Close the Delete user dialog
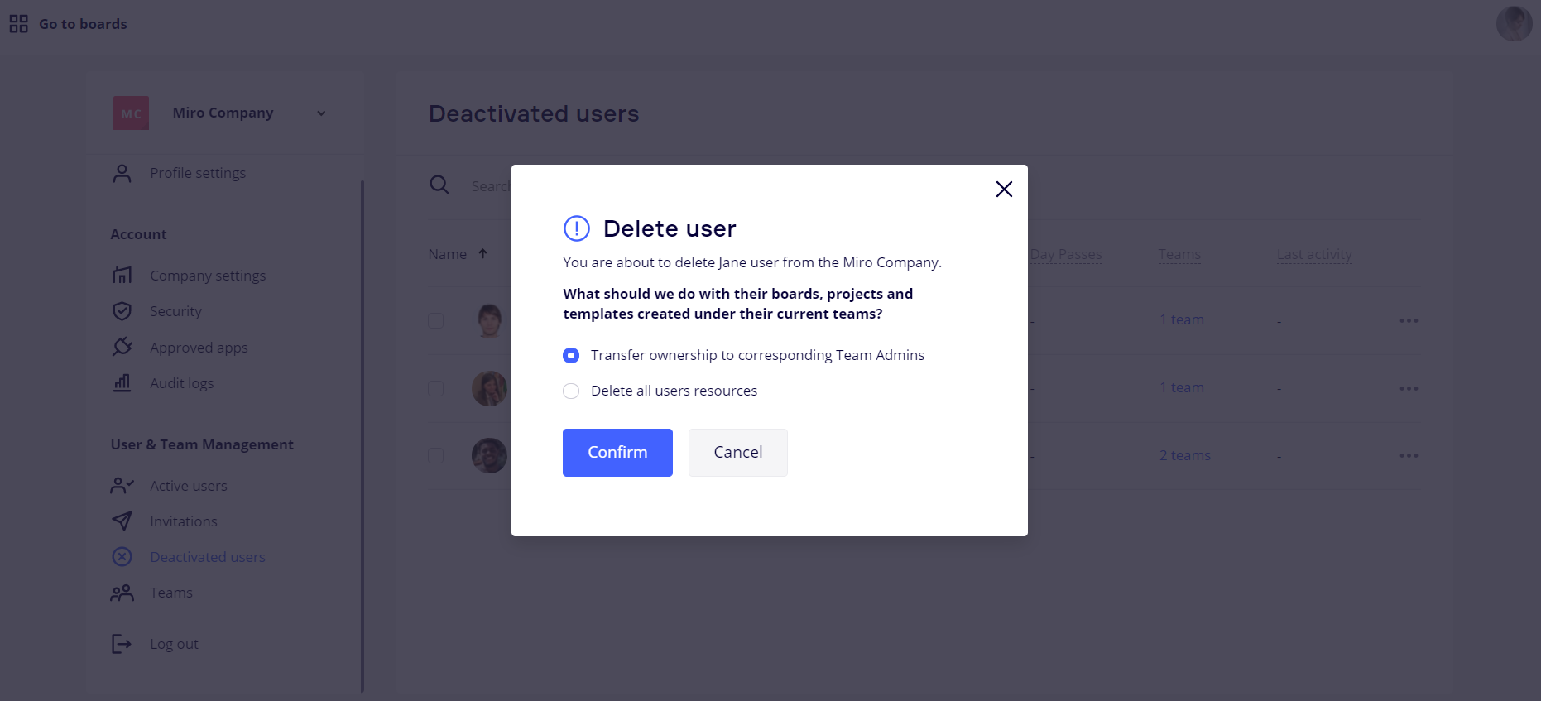This screenshot has width=1541, height=701. click(x=1004, y=190)
